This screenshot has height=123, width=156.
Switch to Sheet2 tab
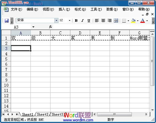coord(42,114)
